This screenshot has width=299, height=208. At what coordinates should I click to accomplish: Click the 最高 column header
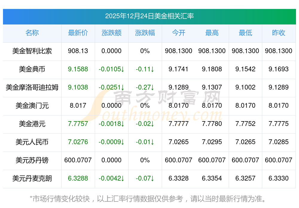coord(212,33)
